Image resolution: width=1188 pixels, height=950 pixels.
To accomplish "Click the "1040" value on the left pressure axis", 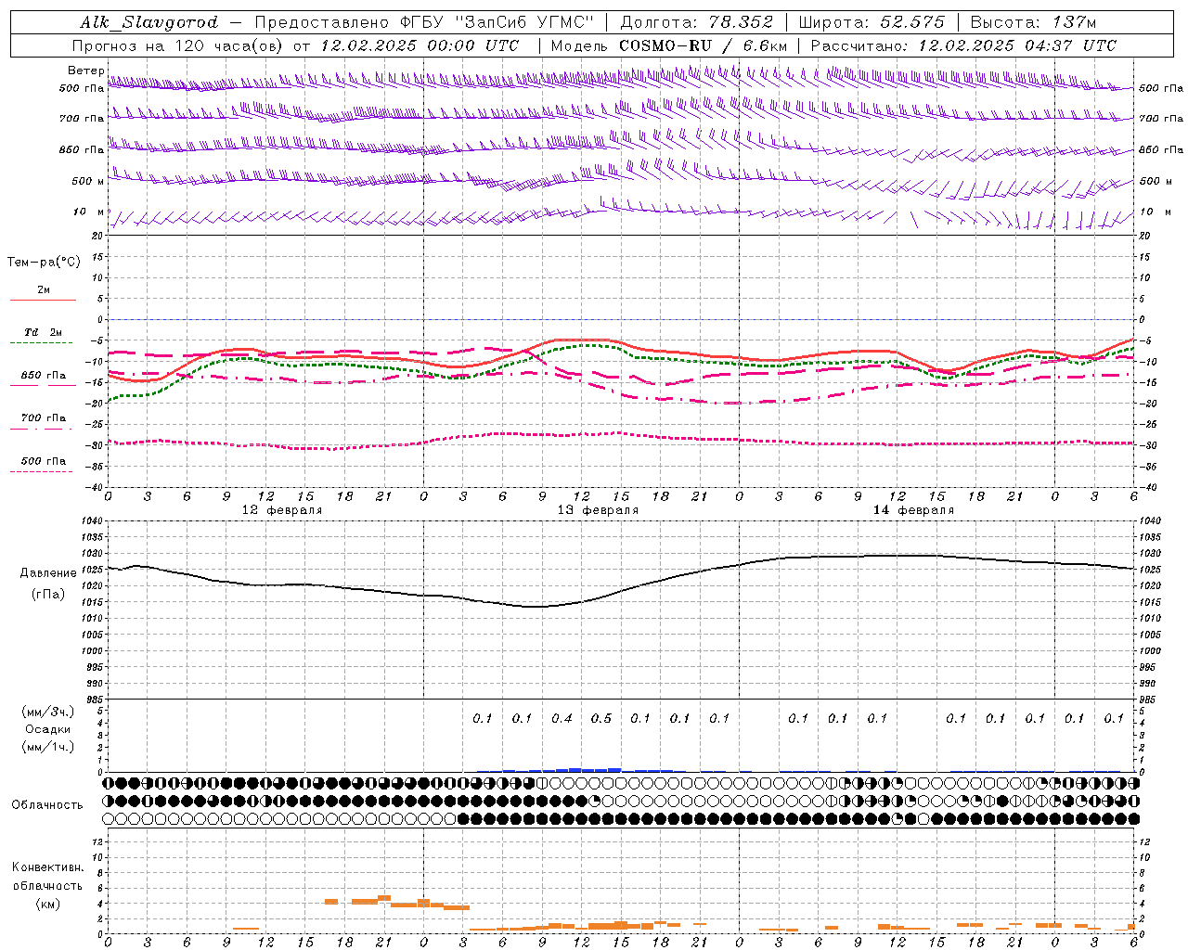I will coord(91,521).
